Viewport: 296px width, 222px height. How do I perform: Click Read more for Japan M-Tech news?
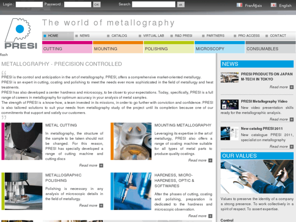[278, 87]
